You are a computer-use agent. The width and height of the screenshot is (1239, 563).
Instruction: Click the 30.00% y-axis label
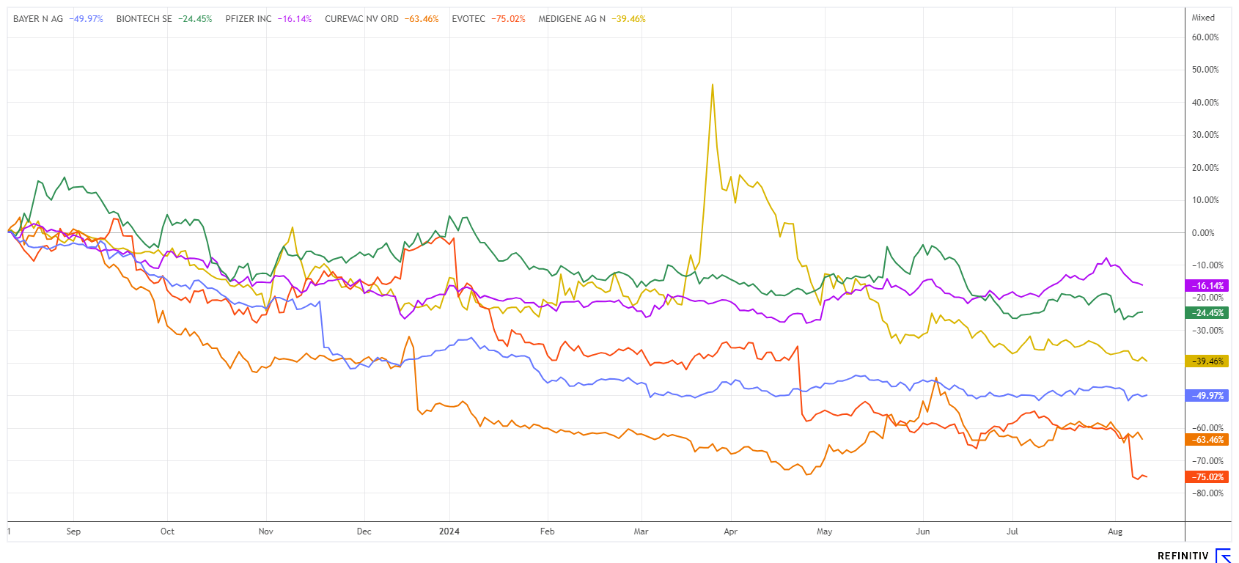click(x=1205, y=135)
